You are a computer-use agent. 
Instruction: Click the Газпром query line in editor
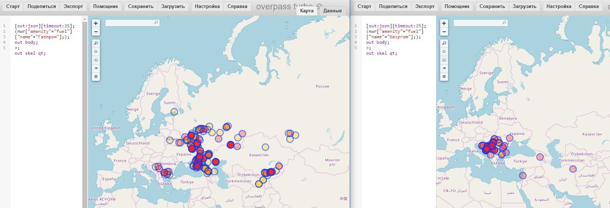[42, 37]
